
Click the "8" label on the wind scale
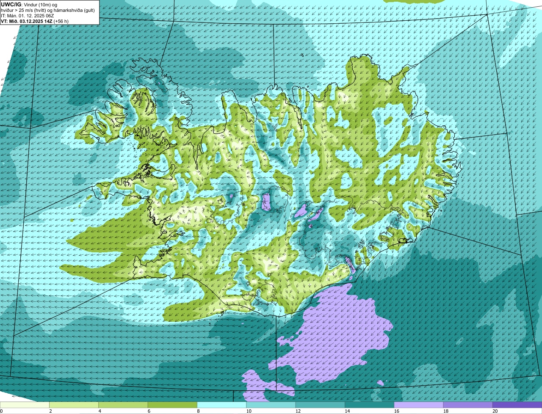[198, 411]
